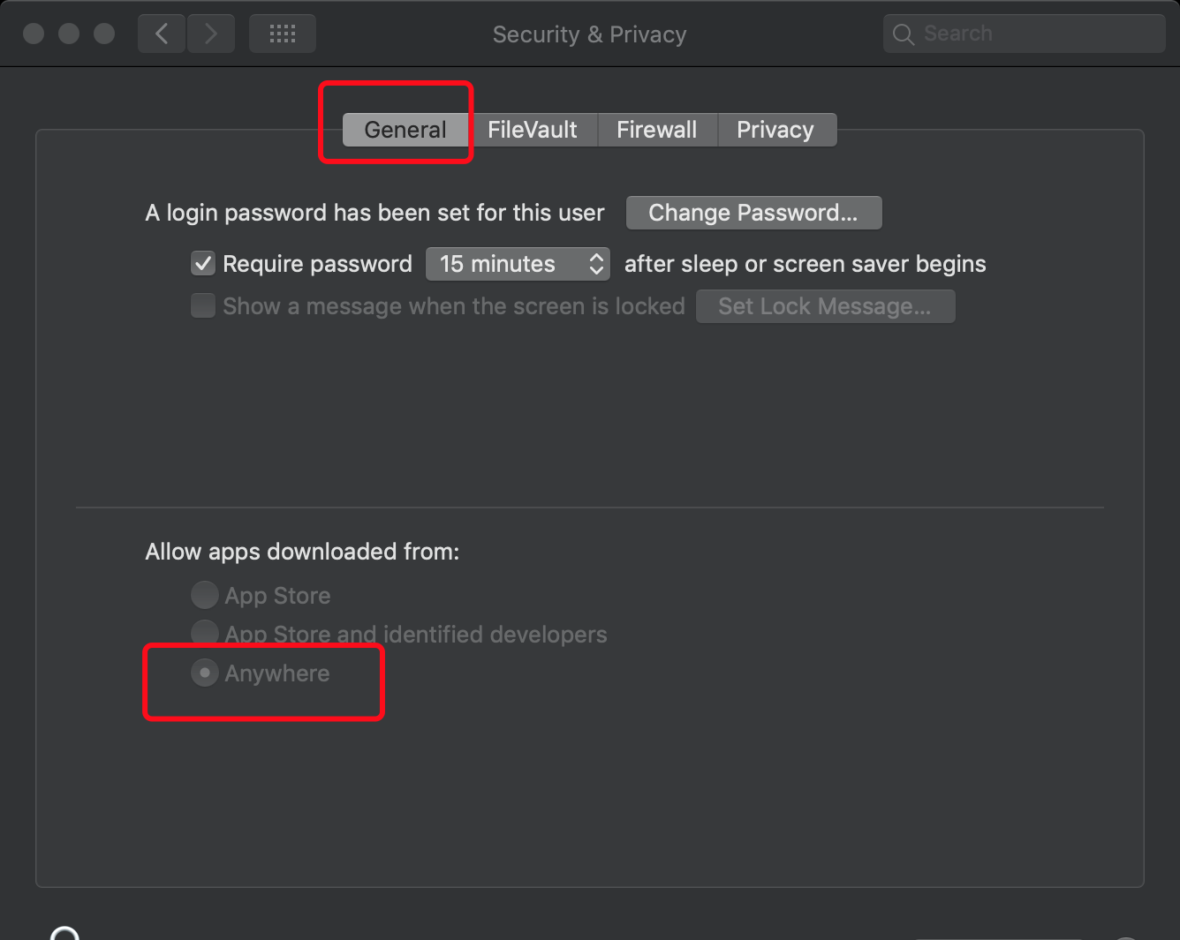Screen dimensions: 1180x940
Task: Select the General tab
Action: click(405, 130)
